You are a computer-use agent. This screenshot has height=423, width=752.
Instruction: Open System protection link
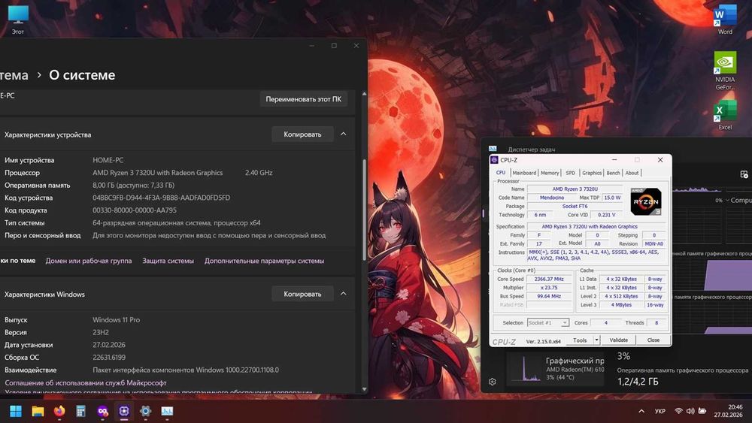pyautogui.click(x=168, y=261)
